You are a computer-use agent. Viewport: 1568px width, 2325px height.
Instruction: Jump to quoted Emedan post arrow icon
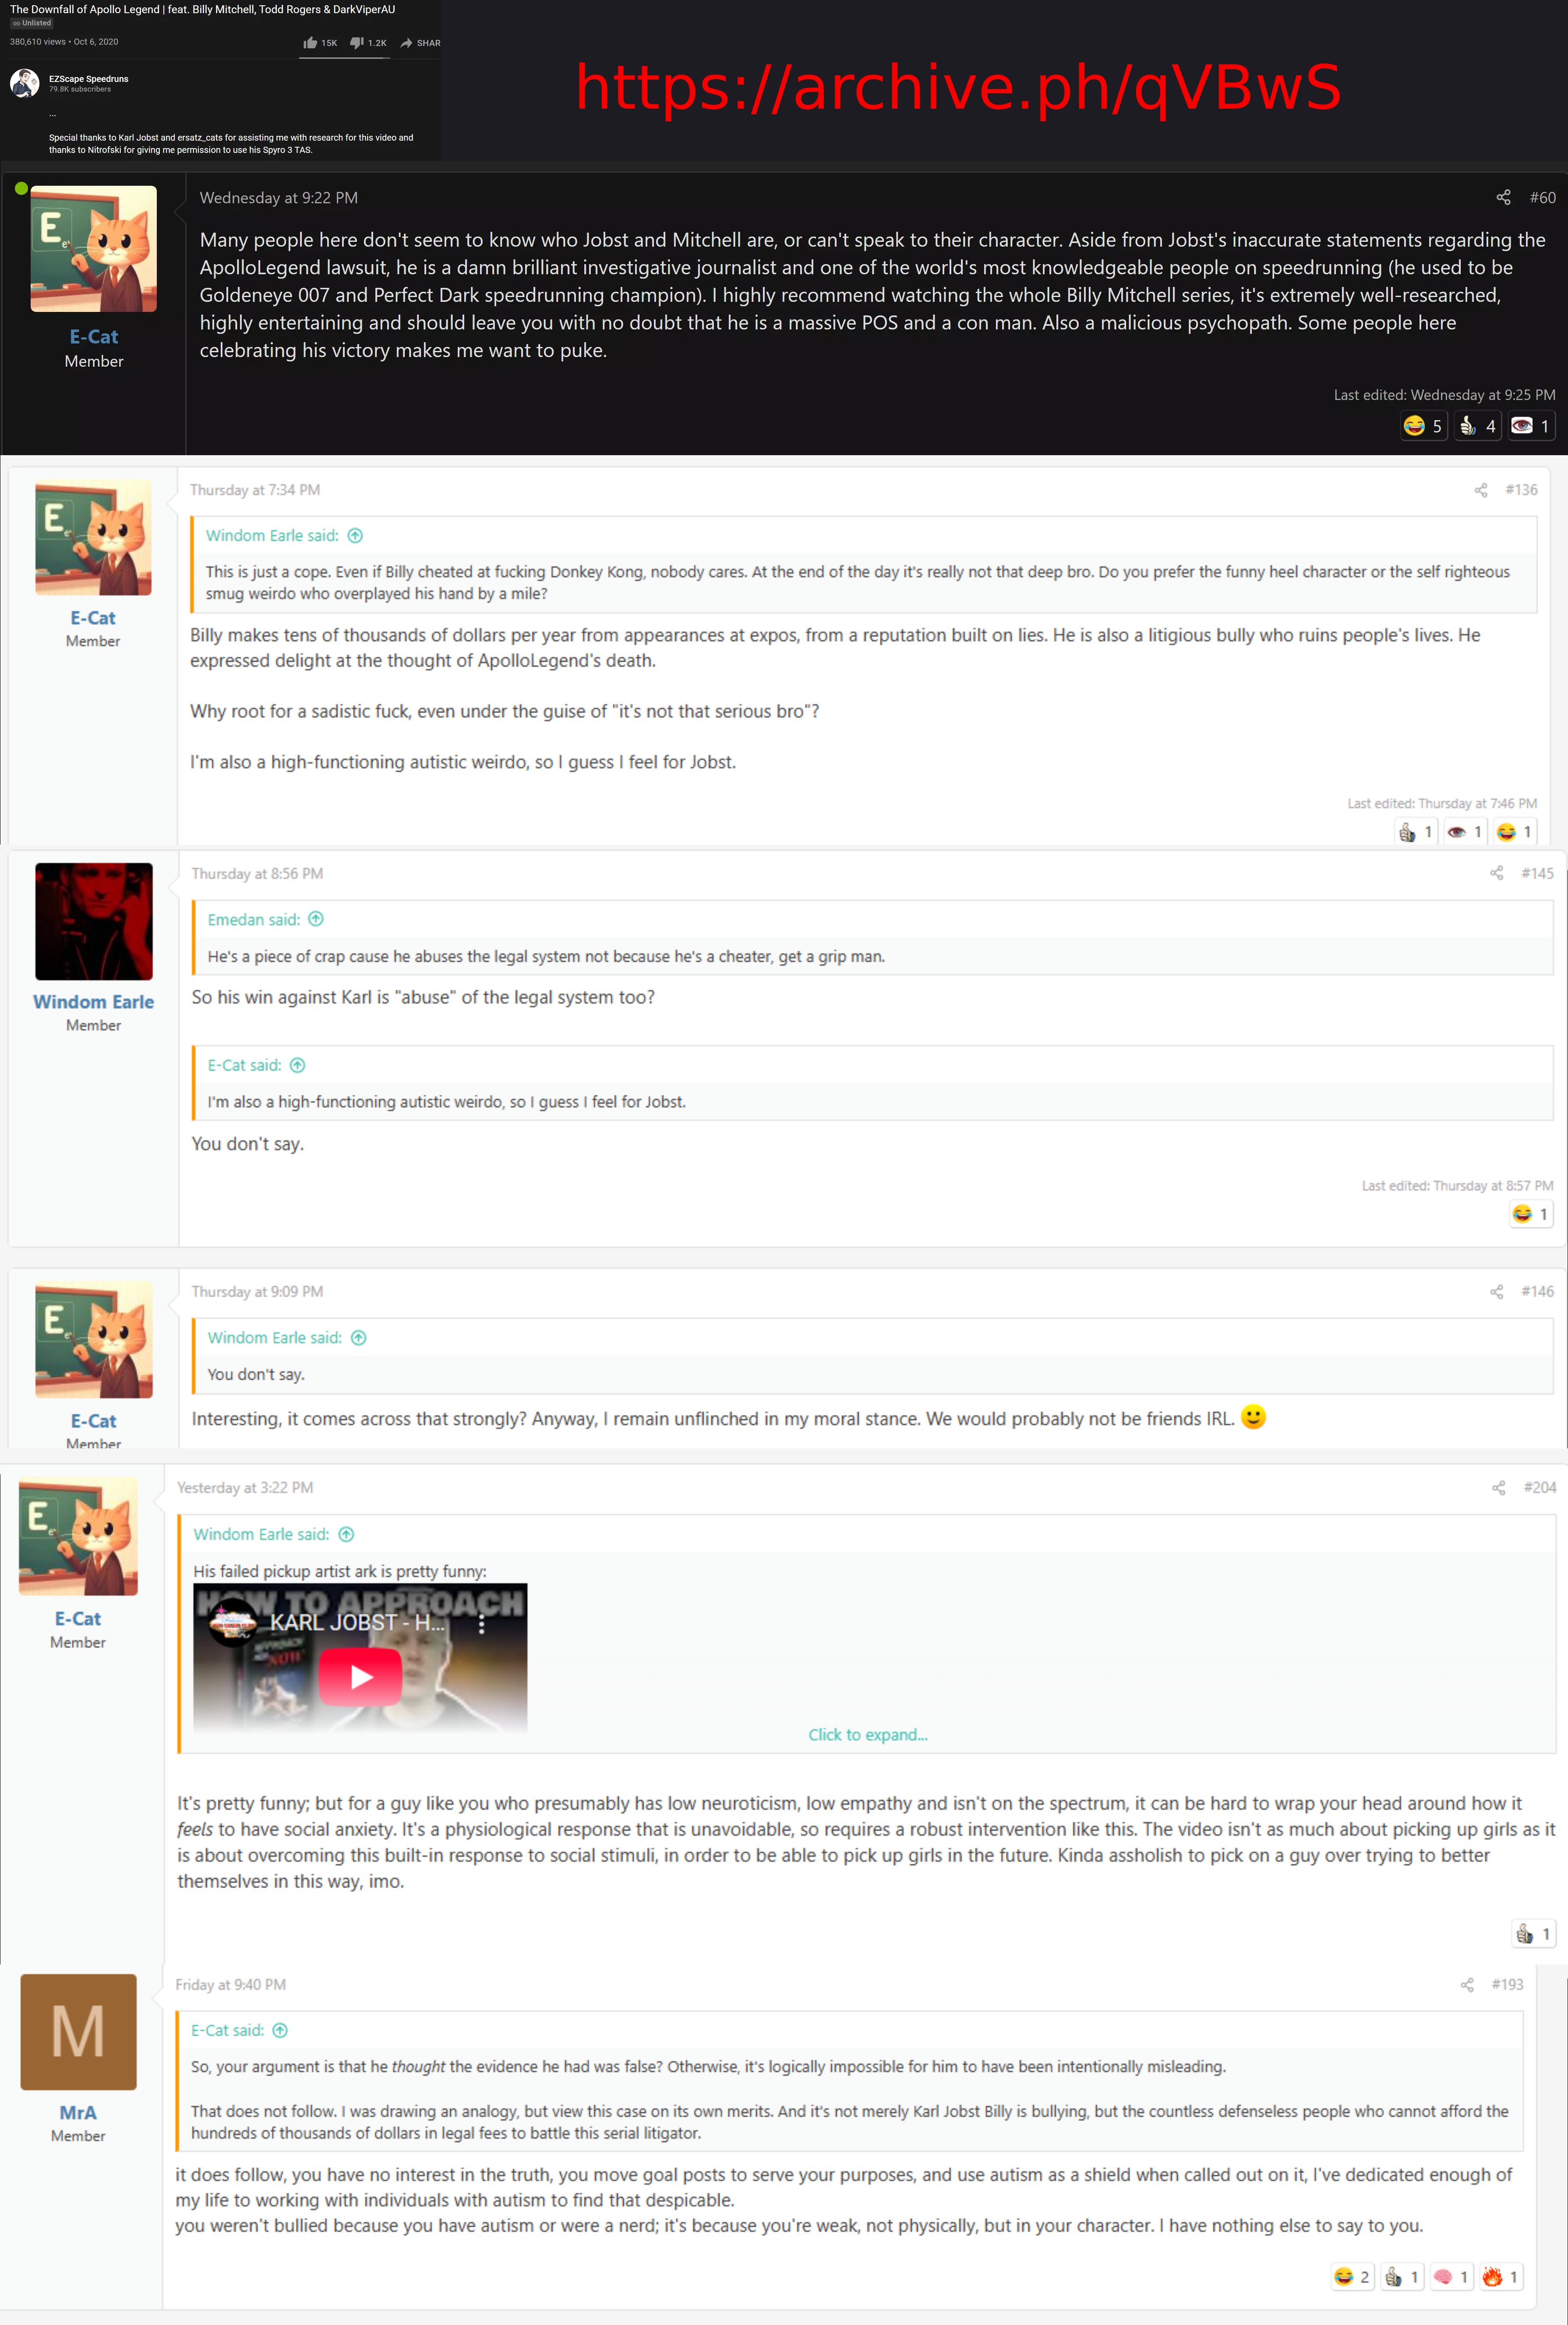coord(316,919)
